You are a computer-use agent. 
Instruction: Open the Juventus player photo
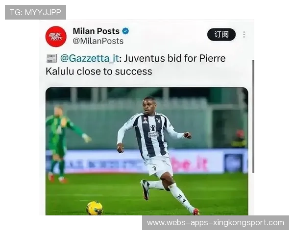click(147, 151)
